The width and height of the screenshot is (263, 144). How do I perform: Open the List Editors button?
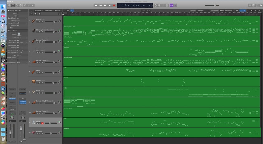250,5
